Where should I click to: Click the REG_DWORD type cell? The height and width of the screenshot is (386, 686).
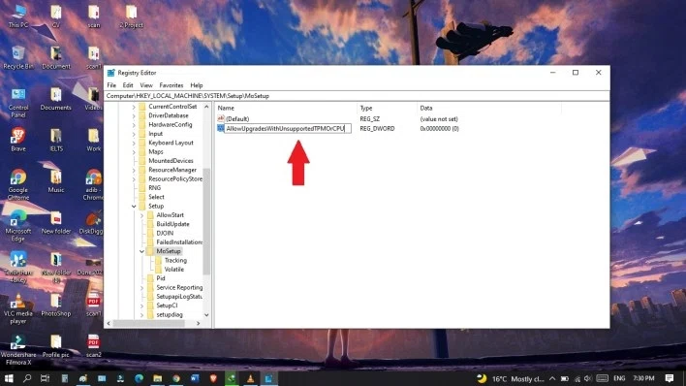pyautogui.click(x=377, y=129)
